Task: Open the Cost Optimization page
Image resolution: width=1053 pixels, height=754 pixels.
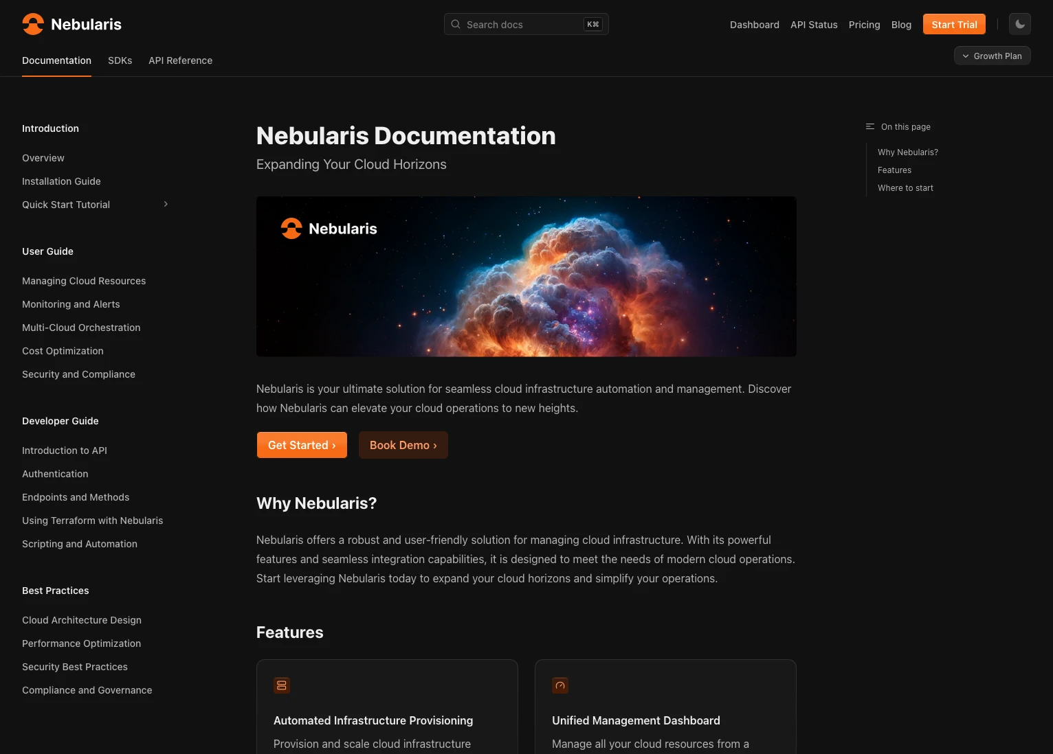Action: tap(63, 351)
